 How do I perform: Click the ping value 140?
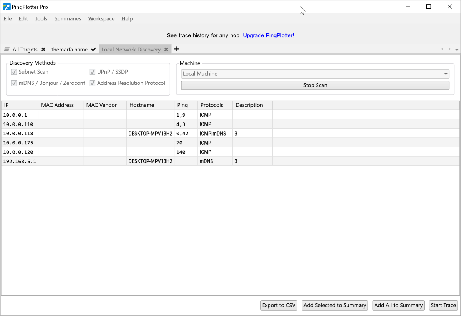(181, 152)
